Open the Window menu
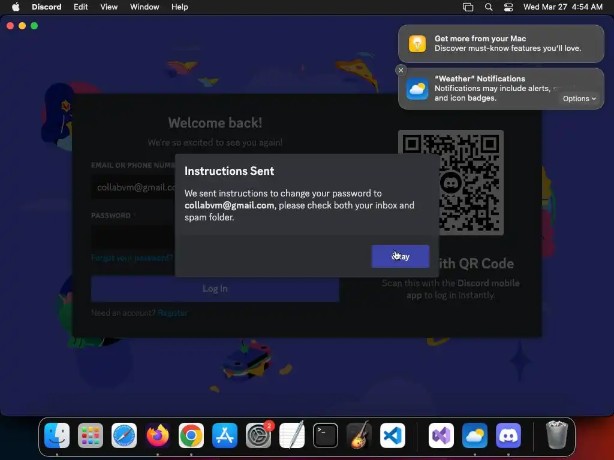The width and height of the screenshot is (614, 460). [145, 7]
